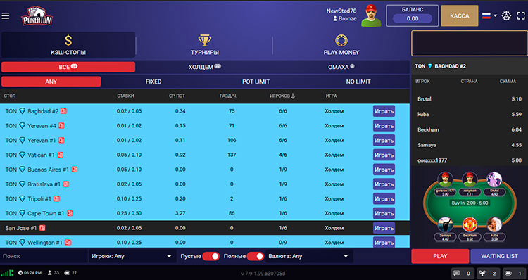This screenshot has height=280, width=528.
Task: Open the NewSted78 player avatar
Action: click(x=371, y=15)
